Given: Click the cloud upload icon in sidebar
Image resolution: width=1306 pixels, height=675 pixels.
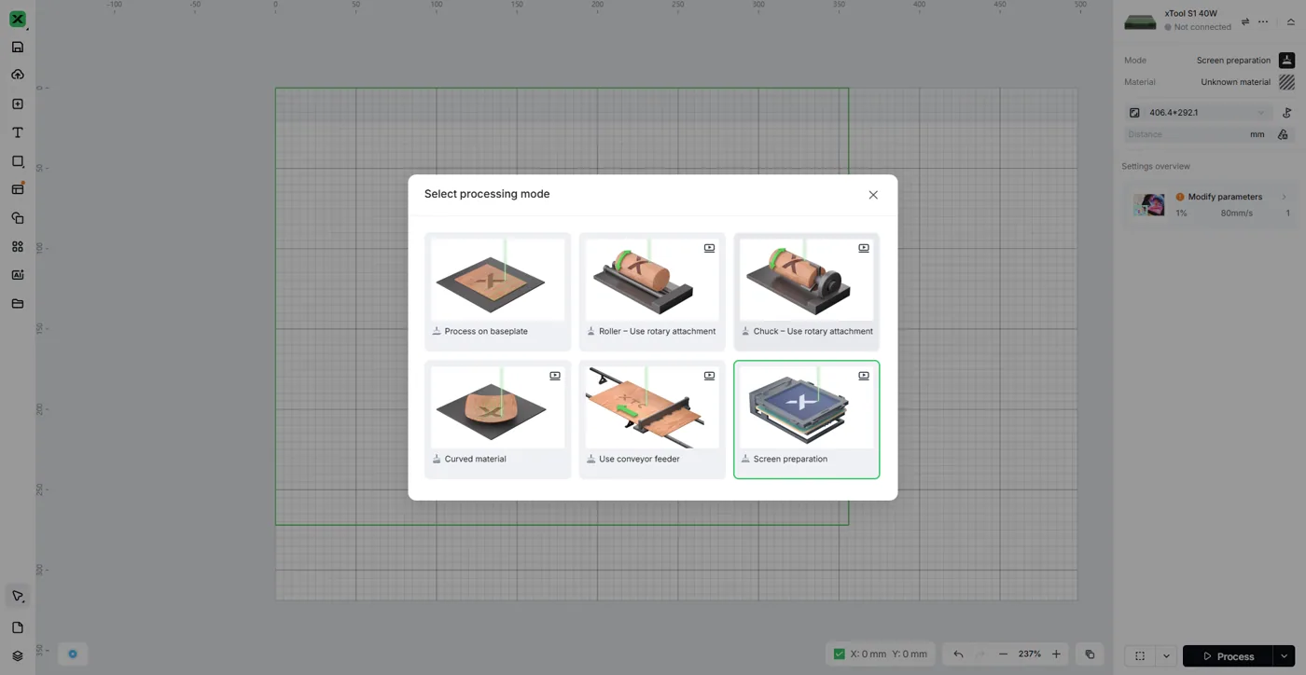Looking at the screenshot, I should pyautogui.click(x=18, y=75).
